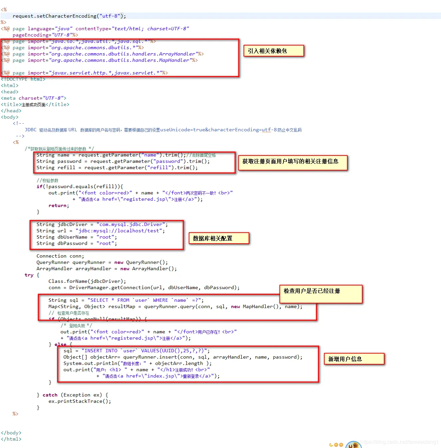Viewport: 441px width, 448px height.
Task: Click the if(!password.equals(refill)) line
Action: 80,186
